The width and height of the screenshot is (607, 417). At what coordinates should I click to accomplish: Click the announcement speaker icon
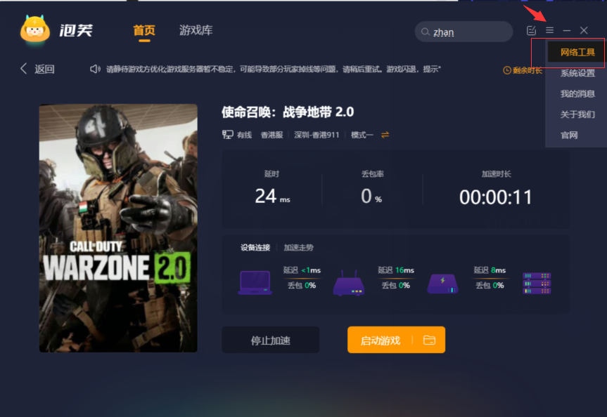tap(95, 69)
